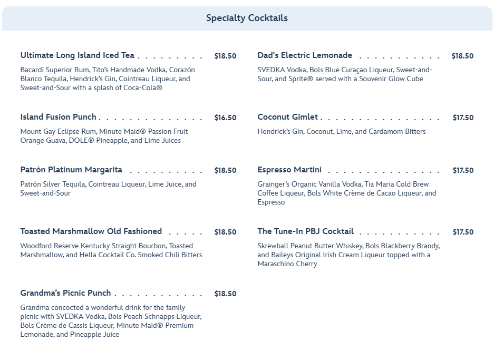Click the price of Dad's Electric Lemonade

pyautogui.click(x=462, y=56)
